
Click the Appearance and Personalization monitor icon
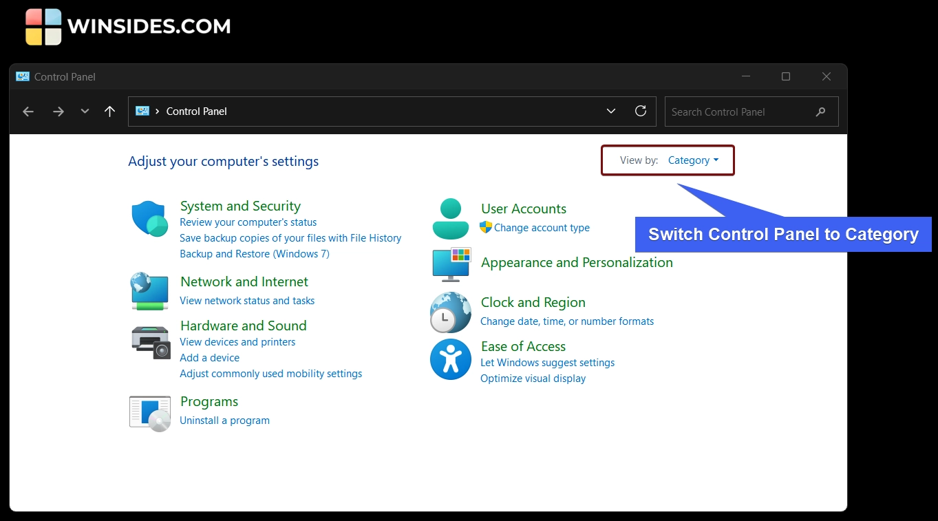(x=450, y=264)
